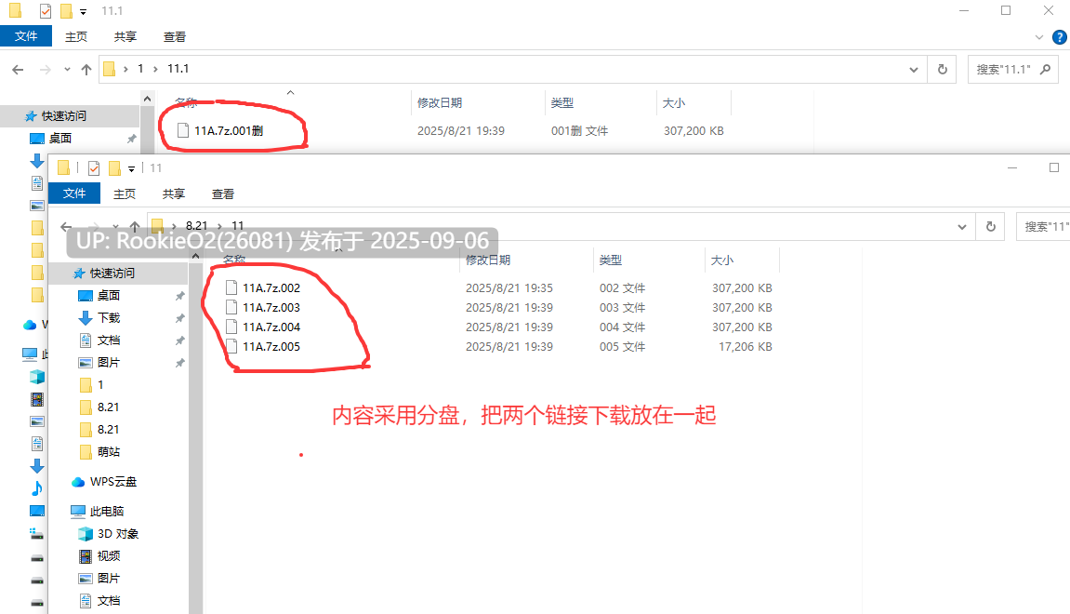
Task: Open WPS云盘 in the sidebar
Action: point(113,482)
